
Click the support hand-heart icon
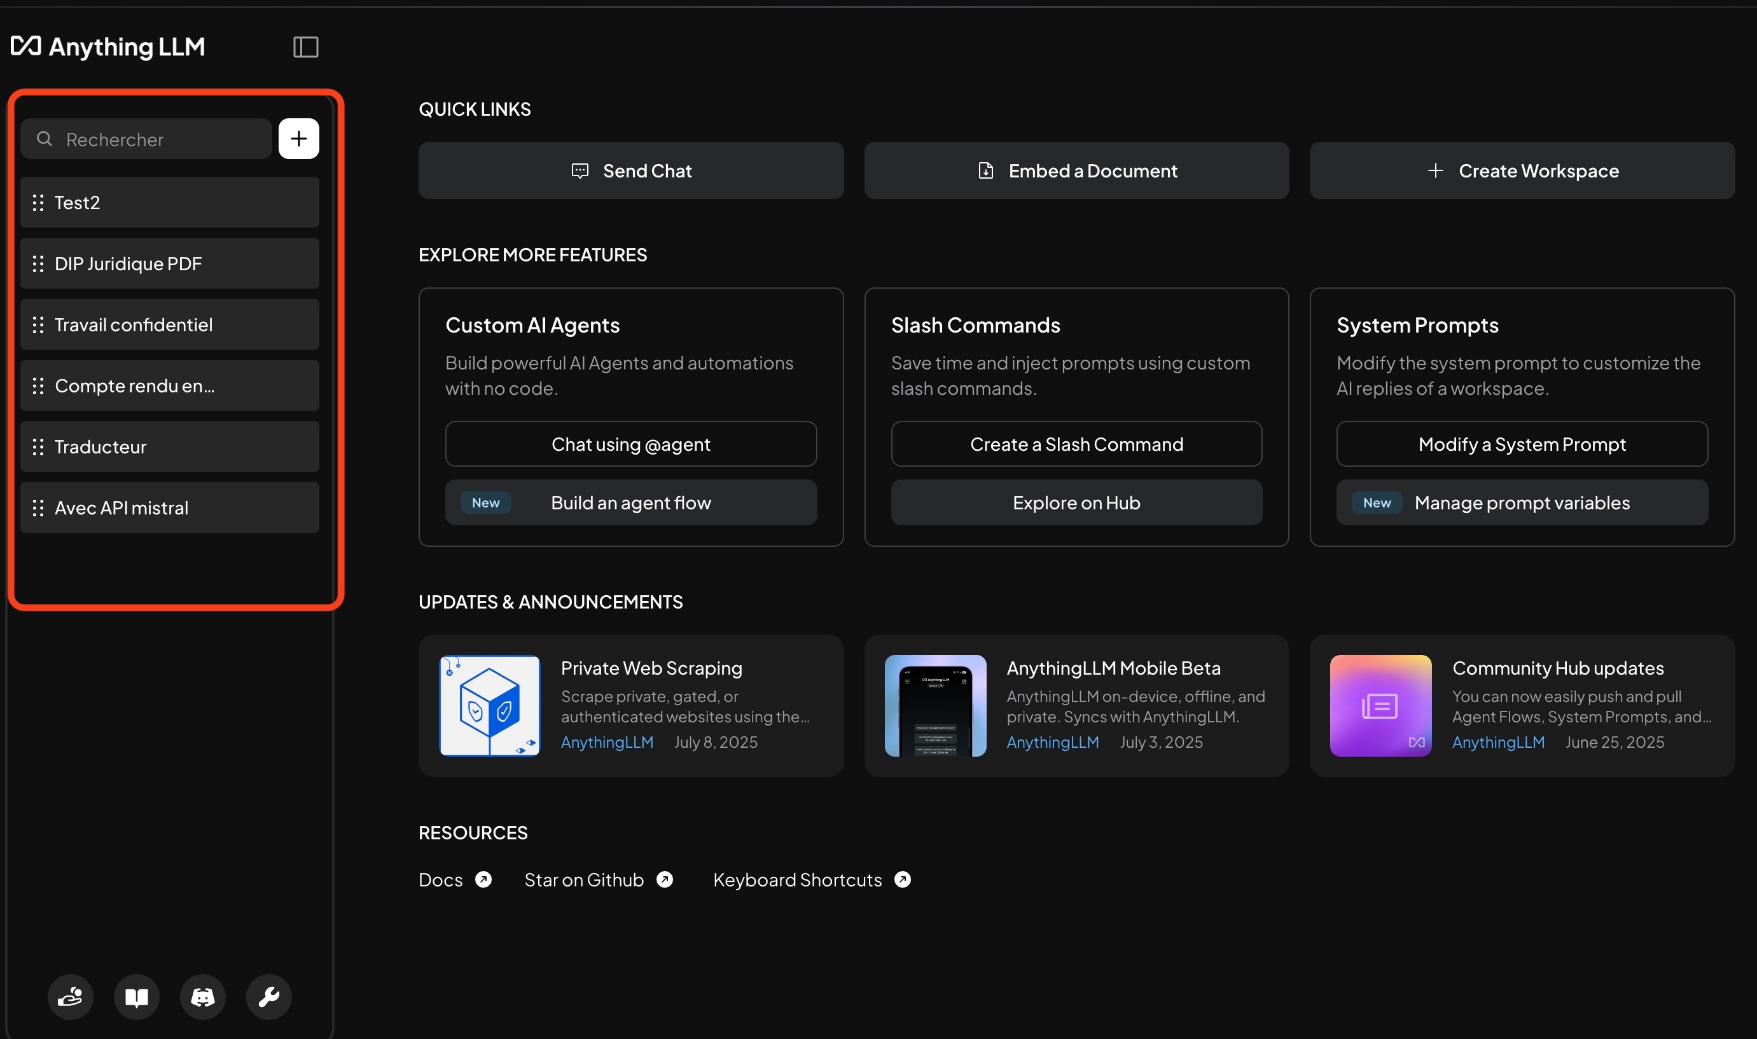click(71, 996)
